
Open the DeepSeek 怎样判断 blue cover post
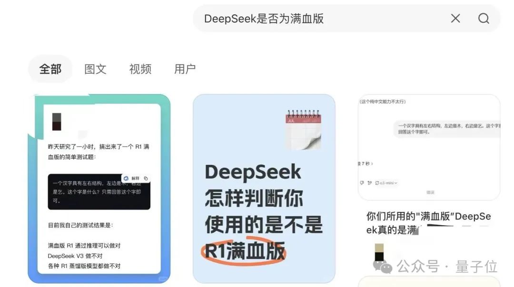pos(264,189)
